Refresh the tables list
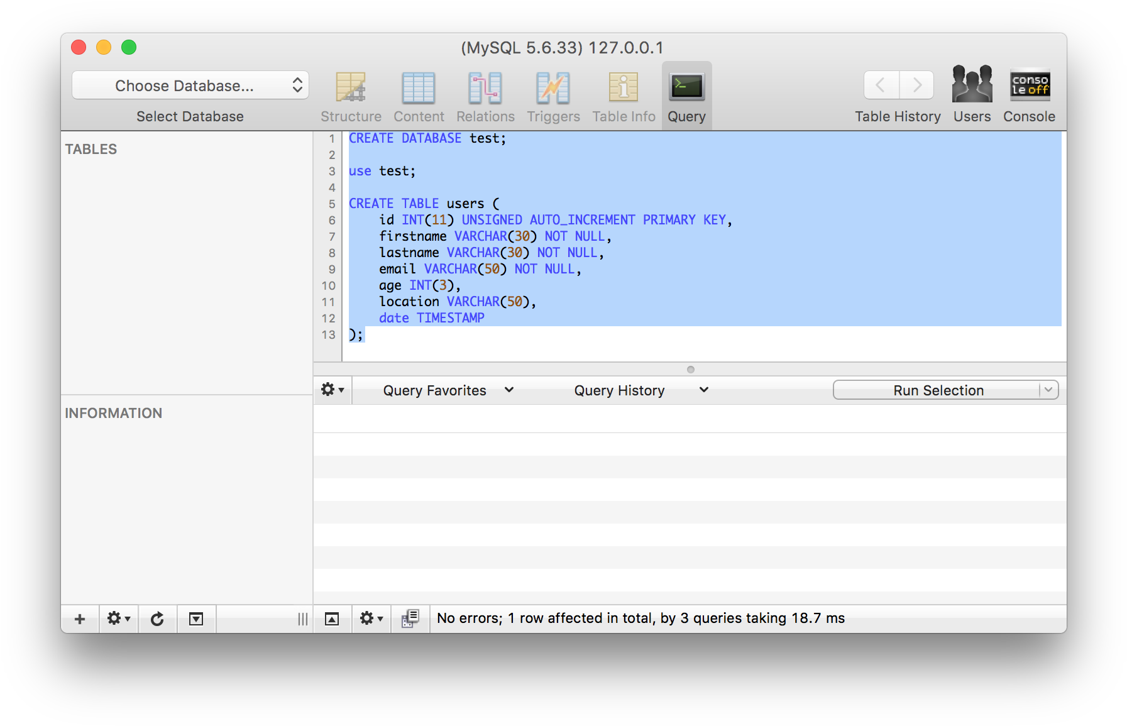 click(x=157, y=619)
